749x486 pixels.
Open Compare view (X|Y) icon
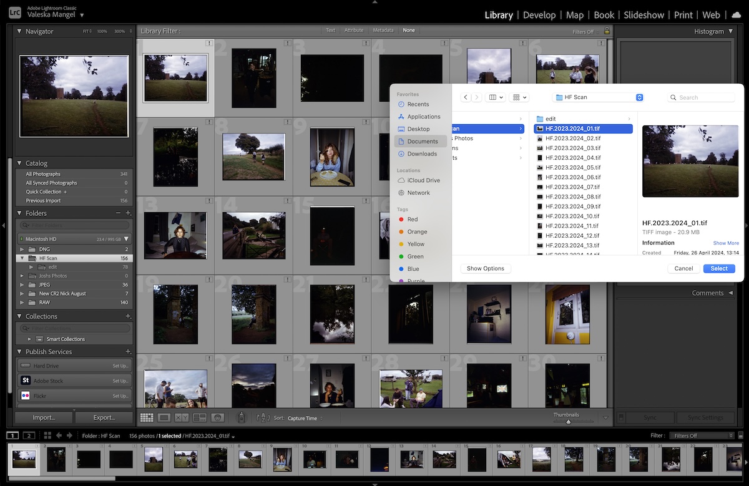(x=182, y=417)
